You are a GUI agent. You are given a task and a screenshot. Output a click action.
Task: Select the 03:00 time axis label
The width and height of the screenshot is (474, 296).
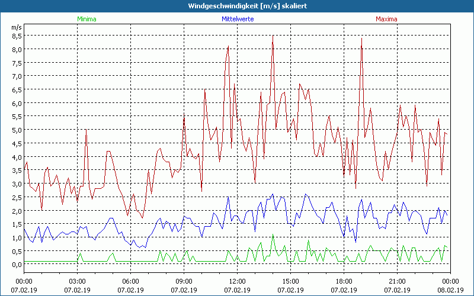point(78,281)
